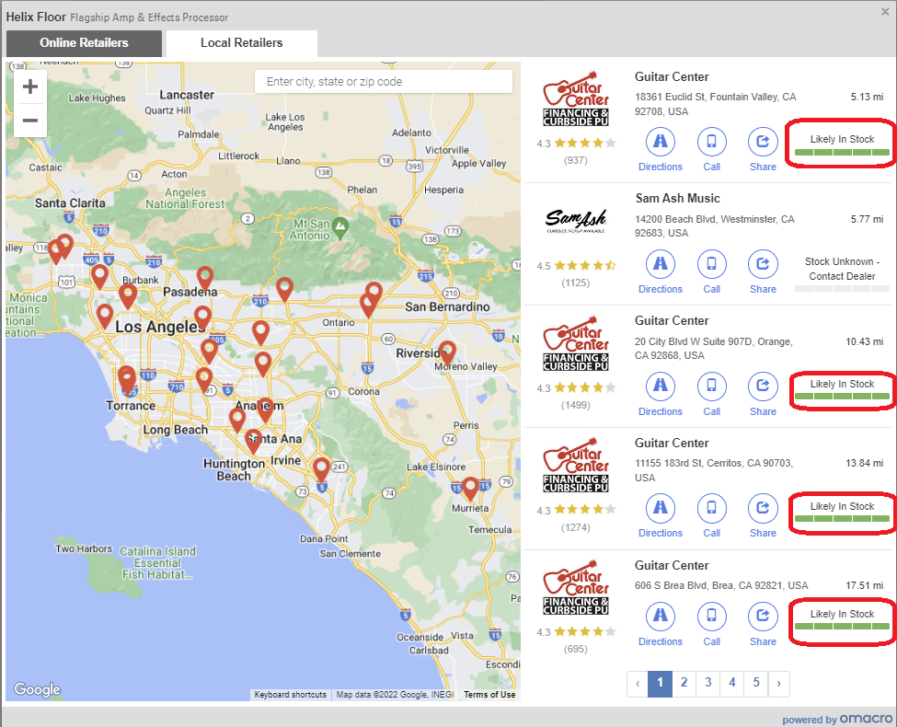Focus the city, state or zip search field
This screenshot has width=897, height=727.
pos(384,82)
